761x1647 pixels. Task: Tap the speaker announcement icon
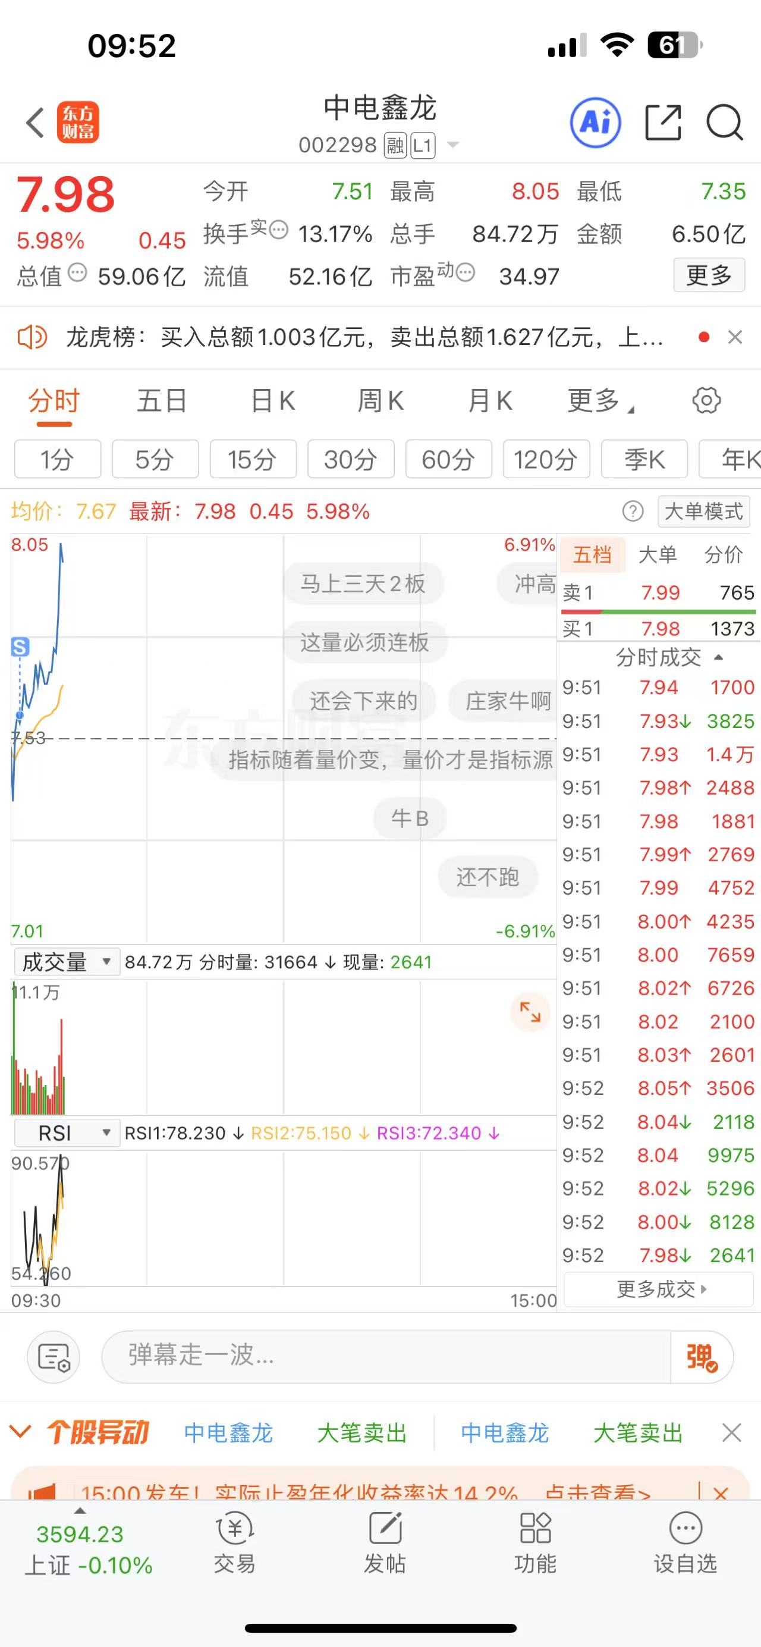32,337
